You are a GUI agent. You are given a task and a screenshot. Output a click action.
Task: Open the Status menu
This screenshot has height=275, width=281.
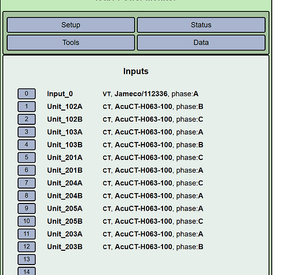click(x=201, y=25)
